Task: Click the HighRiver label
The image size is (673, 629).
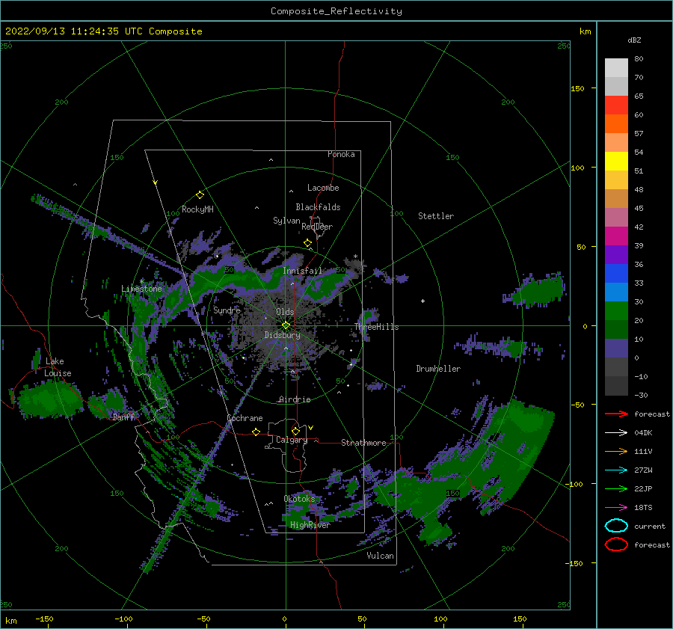Action: click(310, 525)
